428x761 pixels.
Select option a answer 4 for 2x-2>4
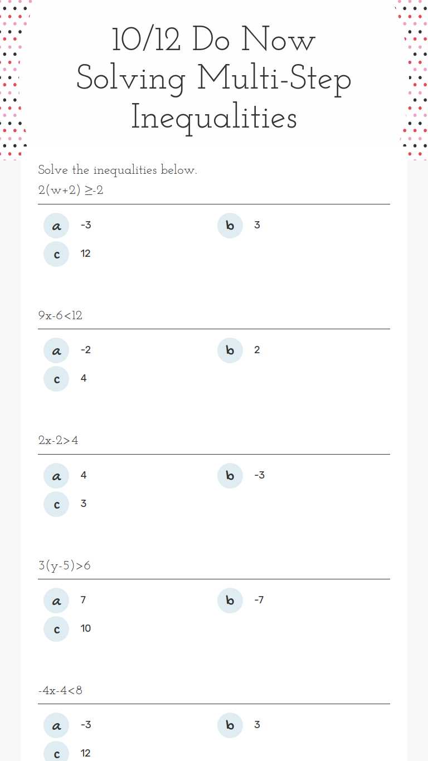[56, 476]
